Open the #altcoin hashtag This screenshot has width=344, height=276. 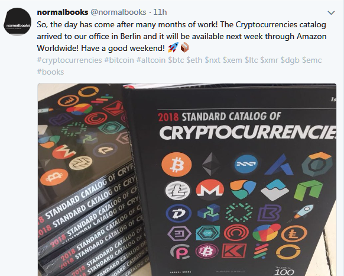pyautogui.click(x=151, y=60)
